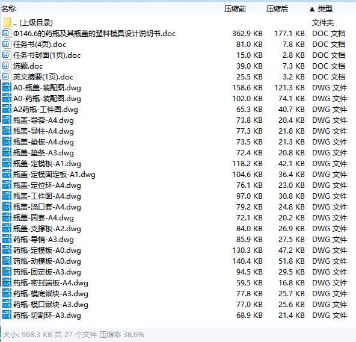The width and height of the screenshot is (356, 342).
Task: Select file name 任务书封面(1页).doc
Action: 47,55
